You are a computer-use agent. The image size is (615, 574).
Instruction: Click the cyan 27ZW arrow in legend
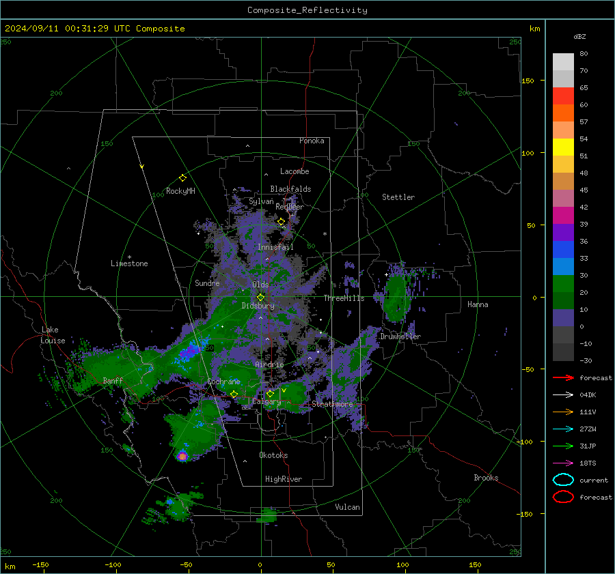(x=563, y=429)
